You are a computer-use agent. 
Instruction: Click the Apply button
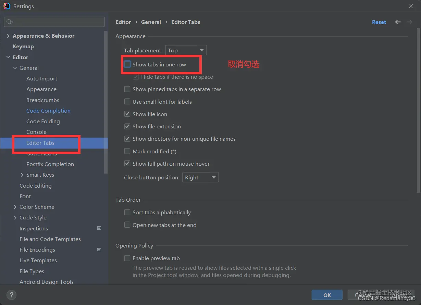coord(399,295)
